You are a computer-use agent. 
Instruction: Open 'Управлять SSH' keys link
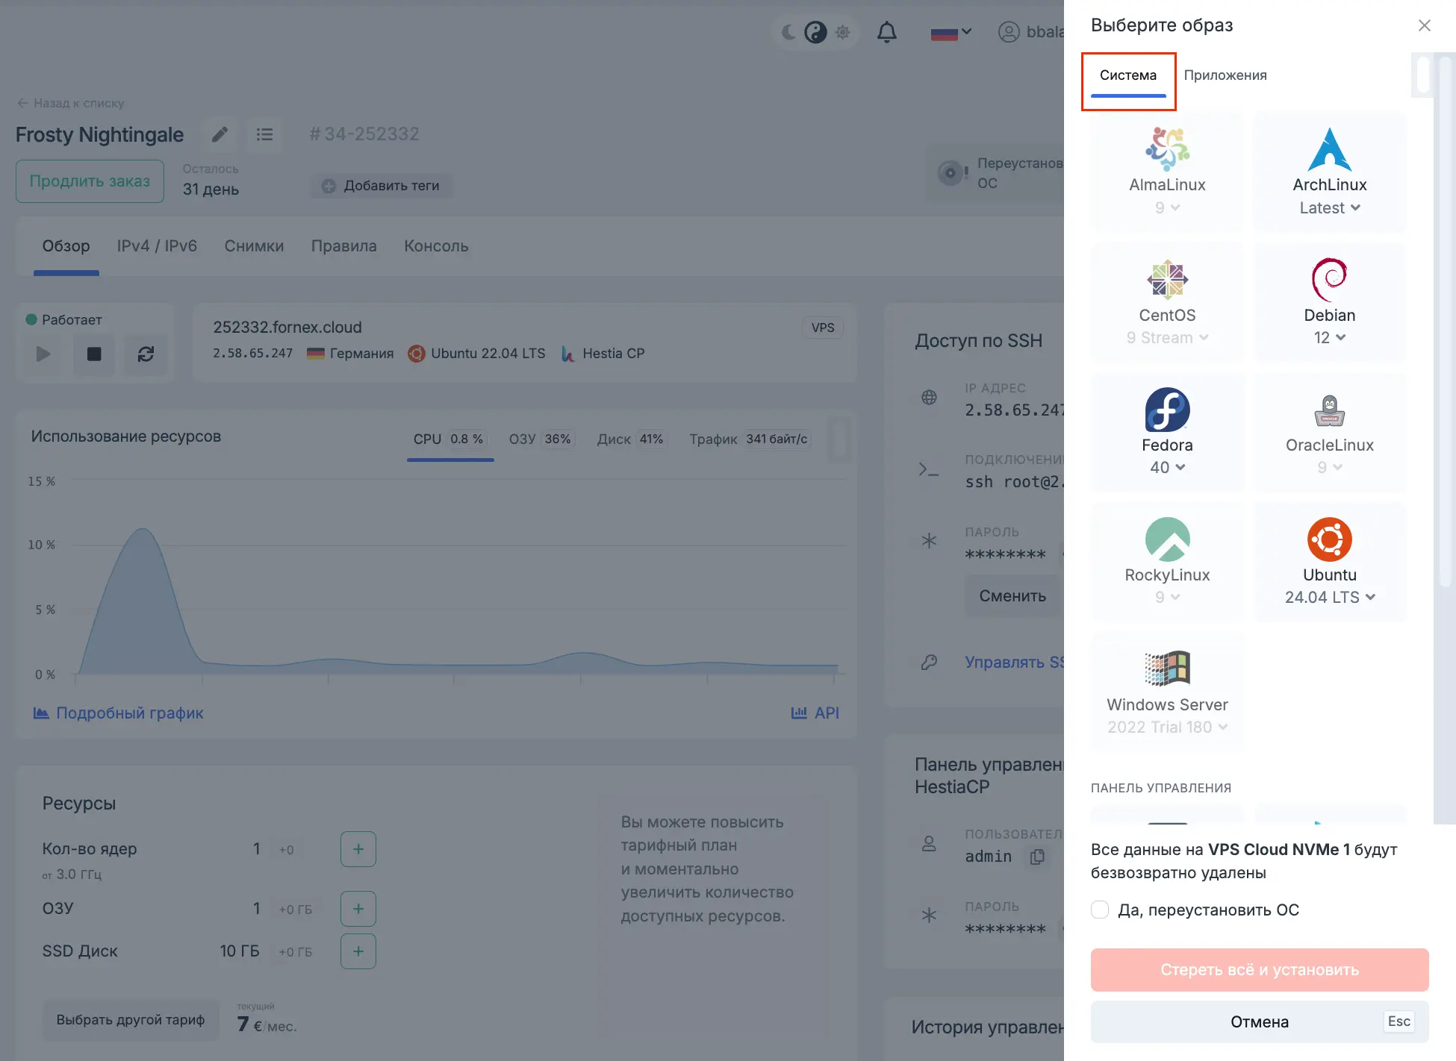click(1014, 663)
